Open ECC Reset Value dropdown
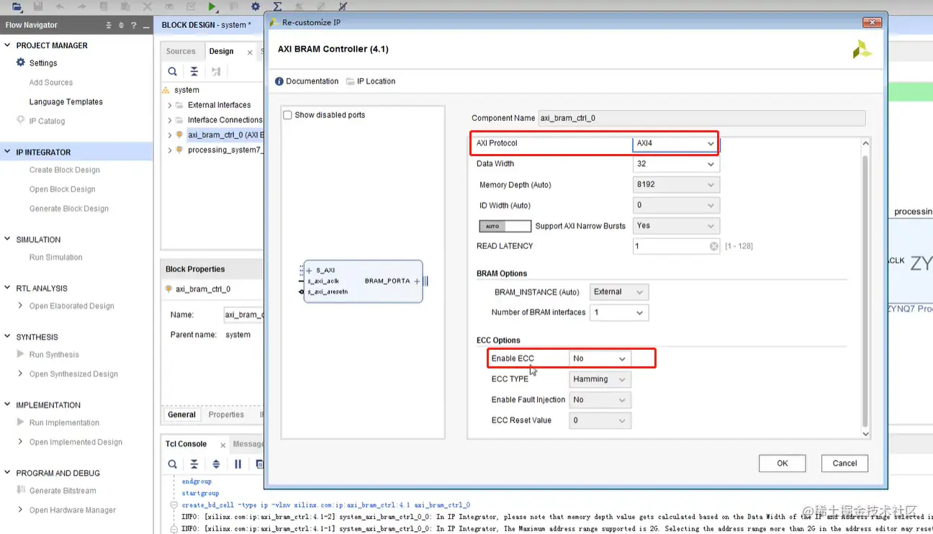933x534 pixels. [600, 420]
